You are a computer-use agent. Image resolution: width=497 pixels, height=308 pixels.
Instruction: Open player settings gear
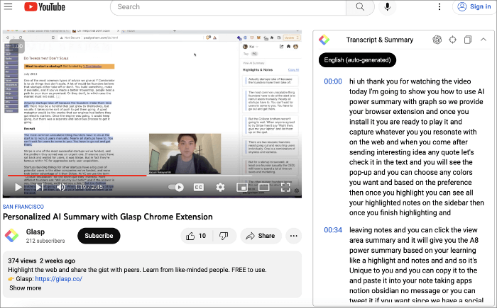click(220, 187)
